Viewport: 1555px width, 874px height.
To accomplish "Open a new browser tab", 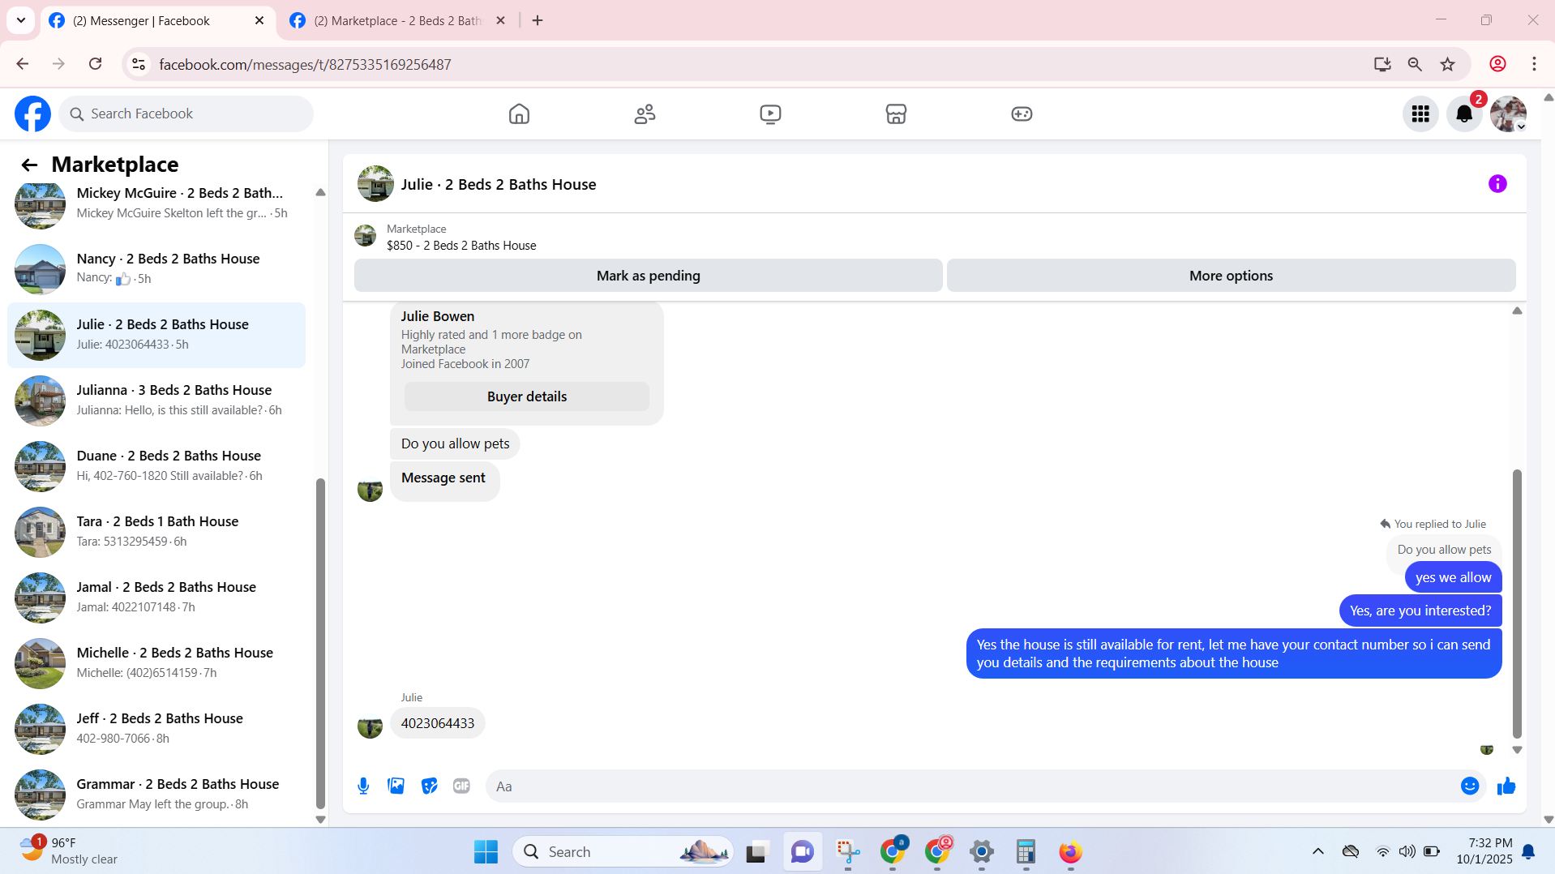I will tap(538, 21).
